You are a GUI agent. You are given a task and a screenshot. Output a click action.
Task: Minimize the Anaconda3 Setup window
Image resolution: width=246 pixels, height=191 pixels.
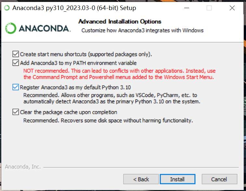pyautogui.click(x=187, y=8)
